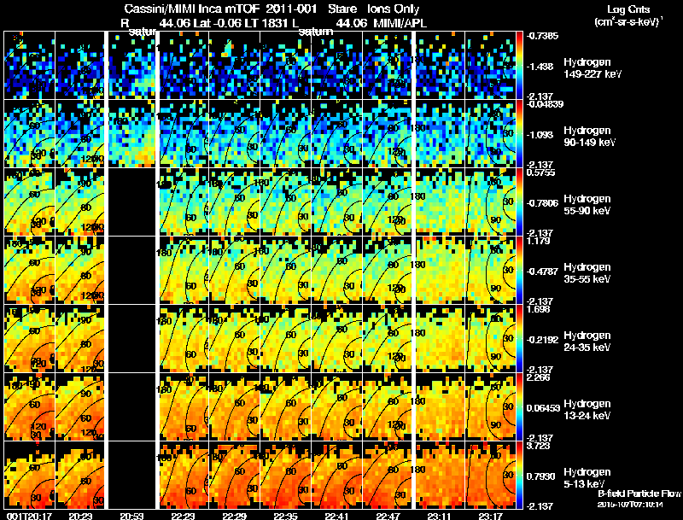Screen dimensions: 683x520
Task: Click the 1.698 colorbar maximum value
Action: (x=538, y=309)
